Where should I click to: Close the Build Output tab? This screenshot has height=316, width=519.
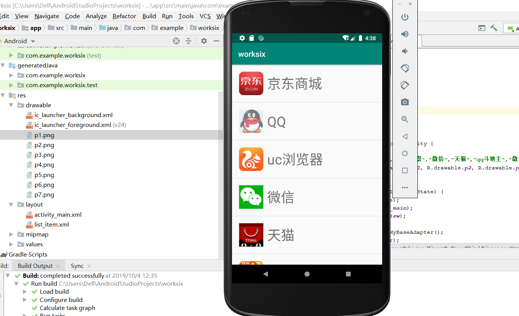pos(58,266)
